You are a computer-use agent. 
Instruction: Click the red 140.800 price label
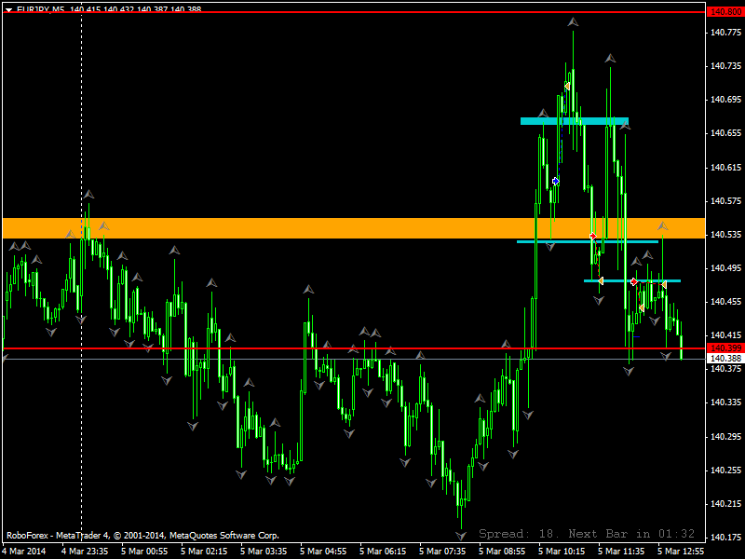[x=725, y=12]
